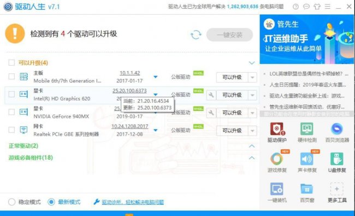Image resolution: width=355 pixels, height=216 pixels.
Task: Check the Realtek PCIe GBE 网卡 checkbox
Action: tap(11, 130)
